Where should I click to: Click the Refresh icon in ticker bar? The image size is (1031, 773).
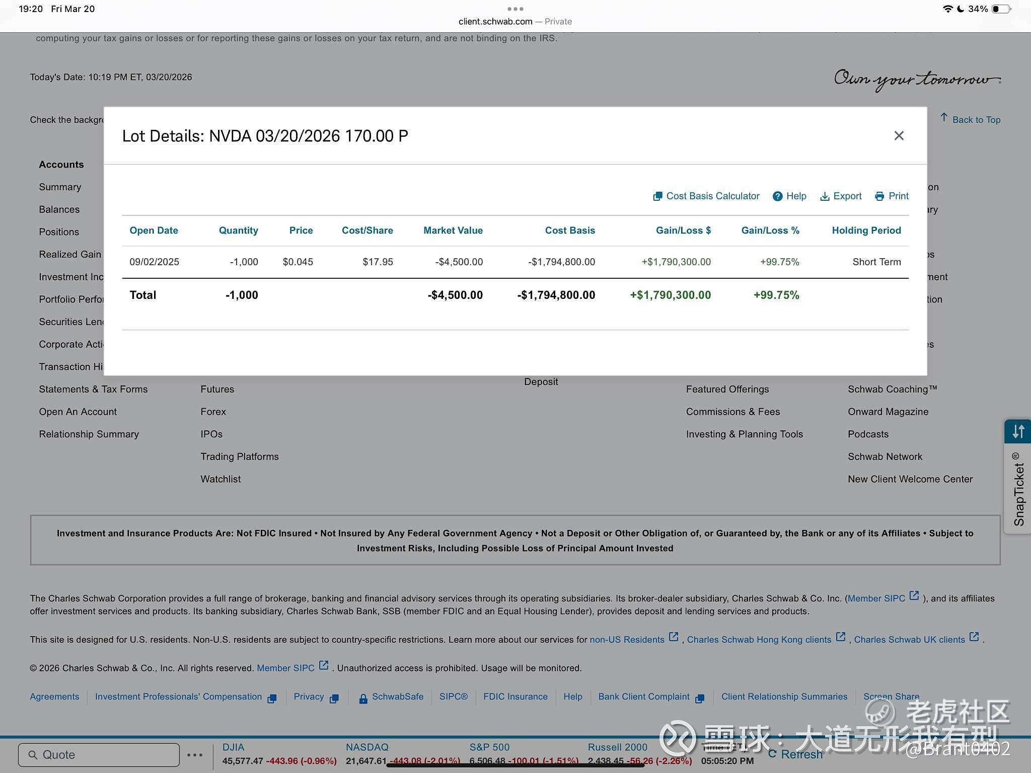[x=772, y=753]
